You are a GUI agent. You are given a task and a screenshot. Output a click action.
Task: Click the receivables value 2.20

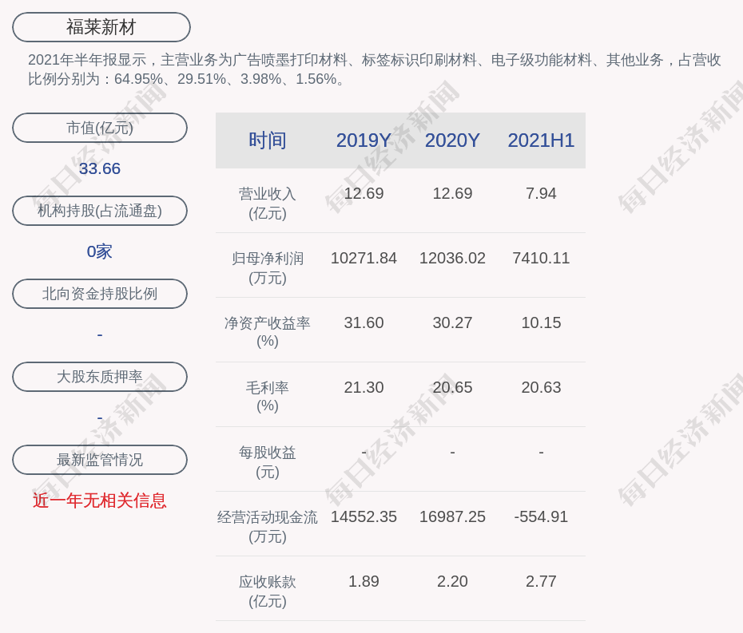pos(452,581)
